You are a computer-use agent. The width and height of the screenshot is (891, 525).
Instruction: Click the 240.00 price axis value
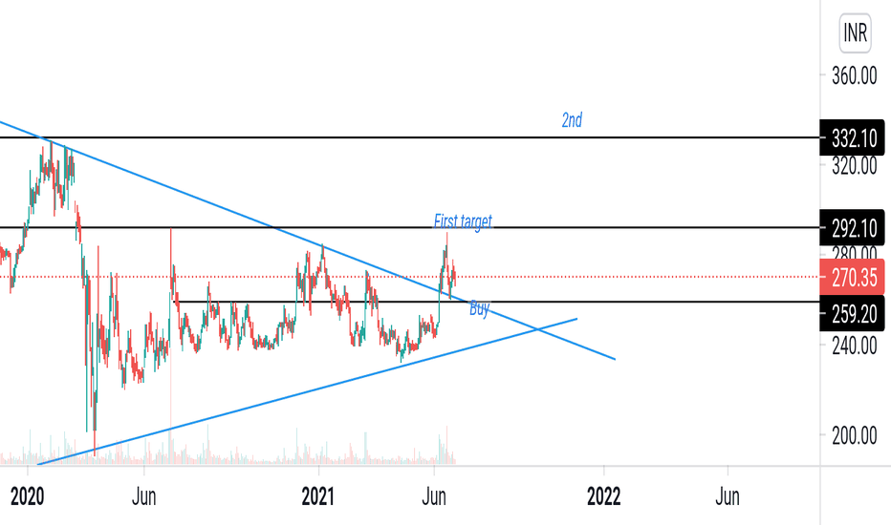[854, 345]
